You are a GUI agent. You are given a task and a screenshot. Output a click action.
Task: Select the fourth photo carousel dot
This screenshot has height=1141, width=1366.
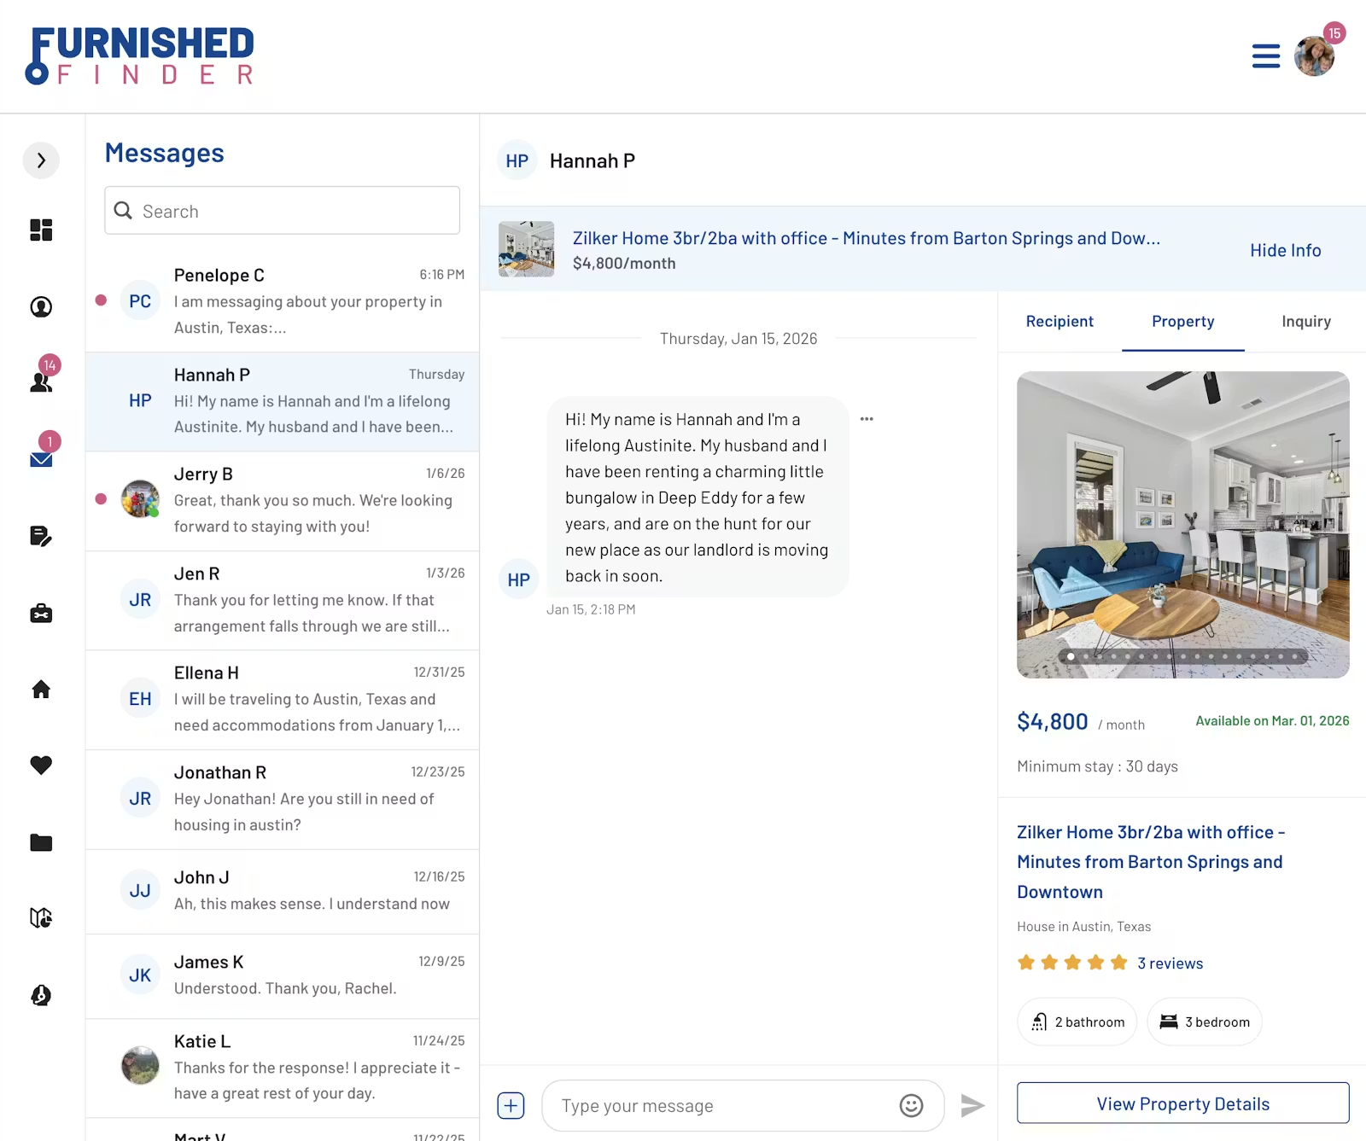coord(1113,657)
